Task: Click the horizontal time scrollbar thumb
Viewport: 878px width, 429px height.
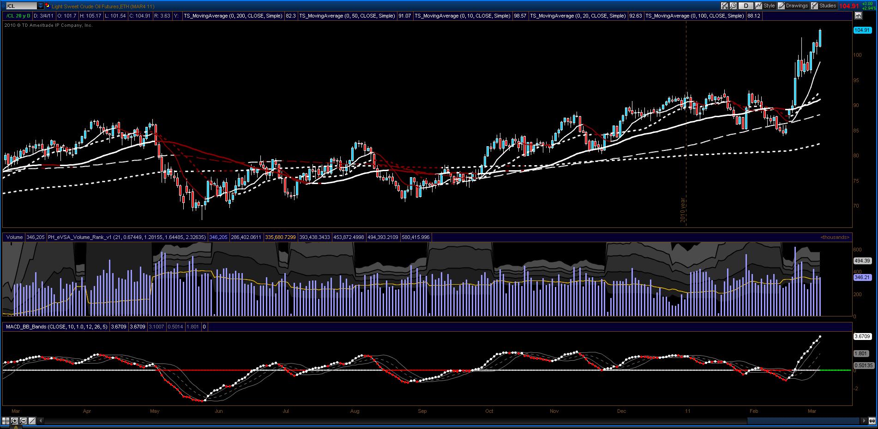Action: [804, 421]
